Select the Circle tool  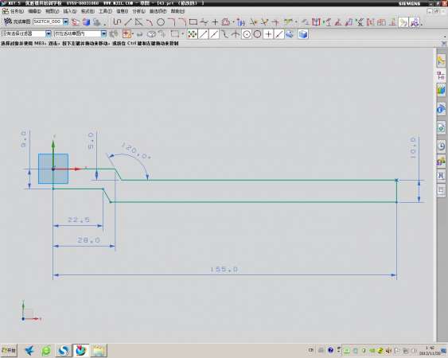161,22
